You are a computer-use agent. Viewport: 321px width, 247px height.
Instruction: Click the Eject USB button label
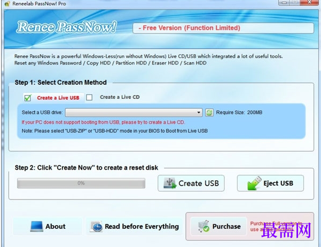(278, 183)
